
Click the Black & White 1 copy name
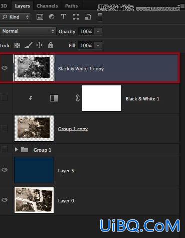pos(81,69)
